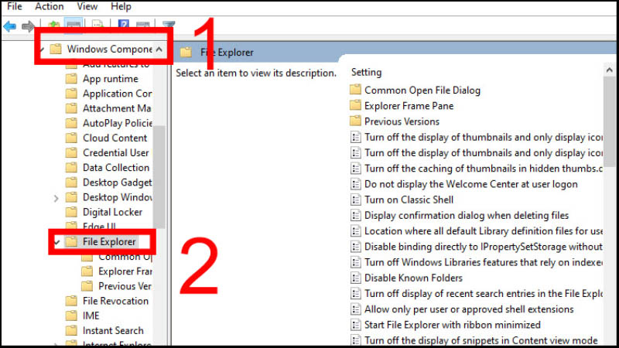Select Application Cor... in the tree
The width and height of the screenshot is (619, 348).
118,94
